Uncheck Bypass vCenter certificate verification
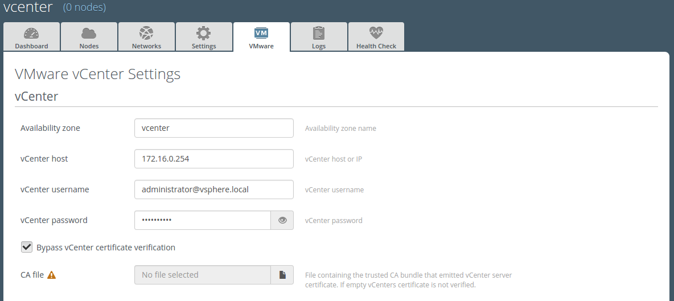This screenshot has width=674, height=301. pyautogui.click(x=27, y=248)
